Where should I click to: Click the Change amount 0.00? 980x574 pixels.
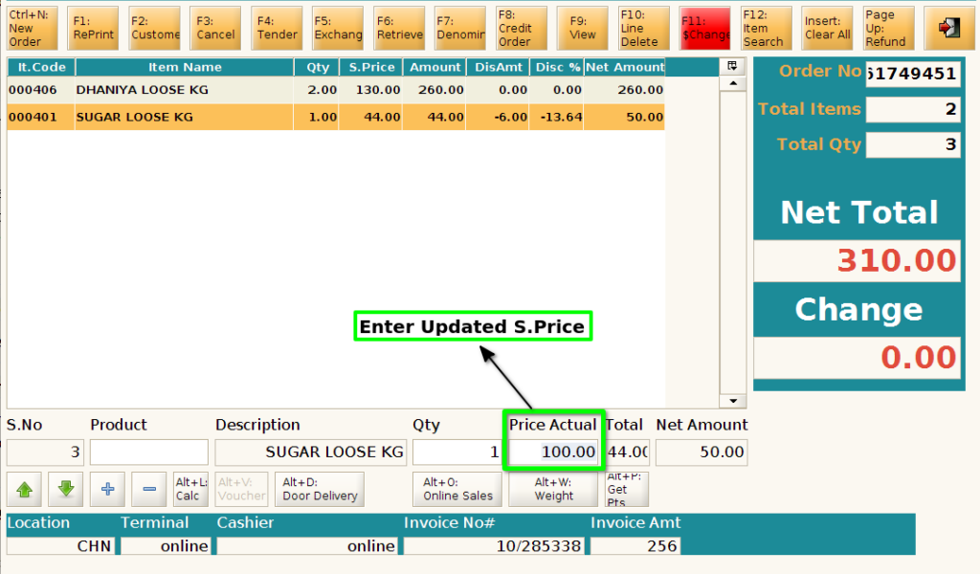[857, 358]
